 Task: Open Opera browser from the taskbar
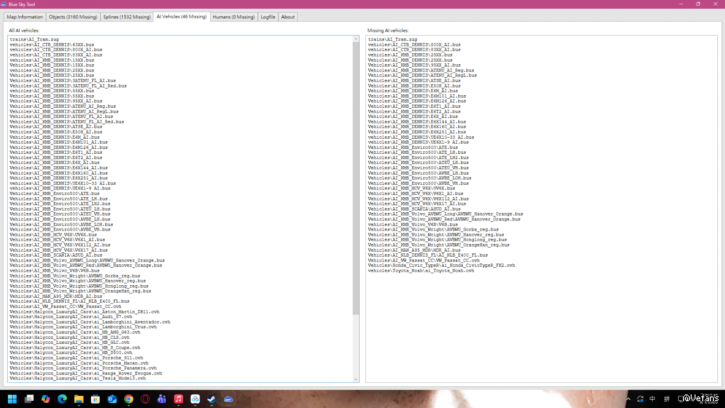click(145, 399)
